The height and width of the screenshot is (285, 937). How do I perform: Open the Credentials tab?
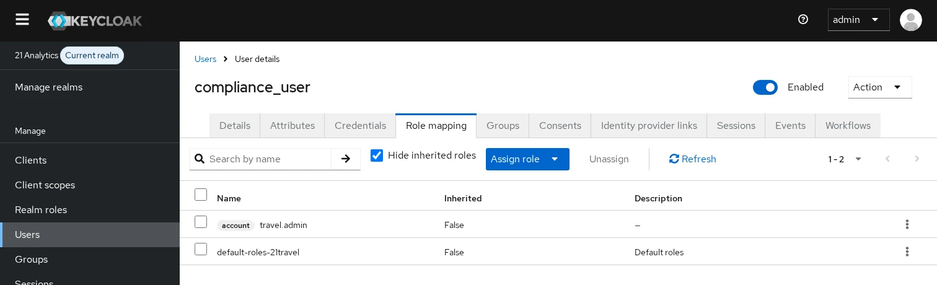360,126
